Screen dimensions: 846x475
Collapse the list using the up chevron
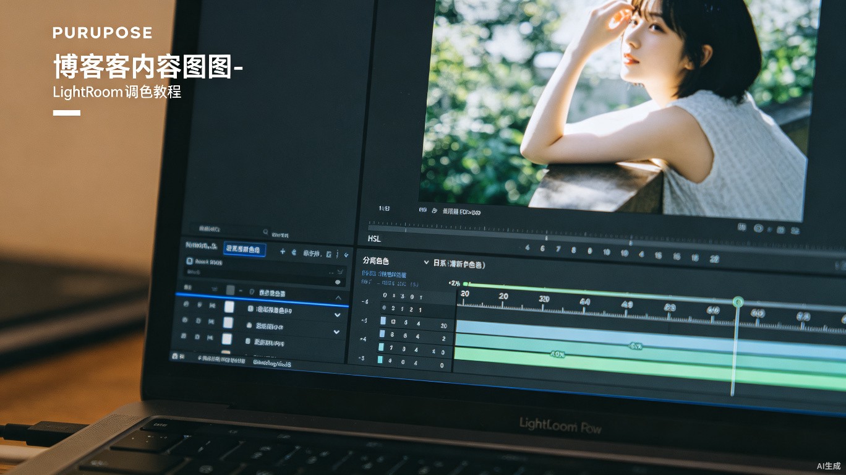pos(338,297)
